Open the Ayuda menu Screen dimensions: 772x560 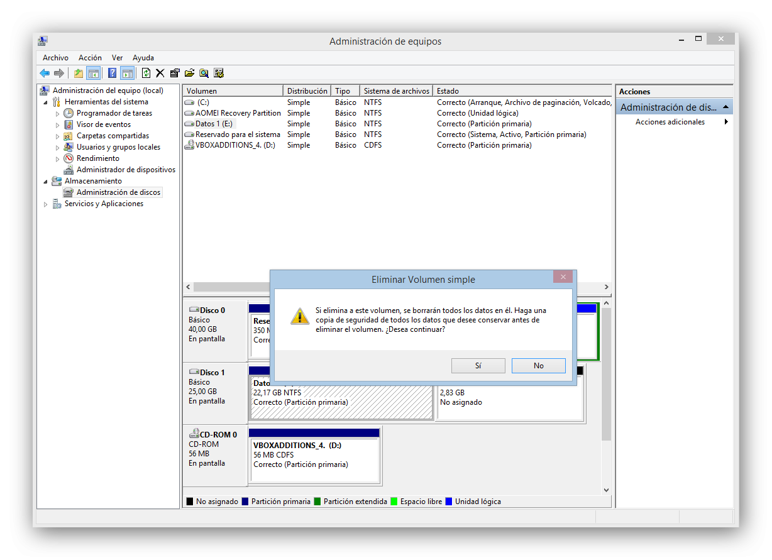coord(143,58)
